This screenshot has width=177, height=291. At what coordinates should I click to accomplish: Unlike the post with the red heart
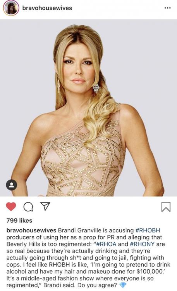point(11,206)
